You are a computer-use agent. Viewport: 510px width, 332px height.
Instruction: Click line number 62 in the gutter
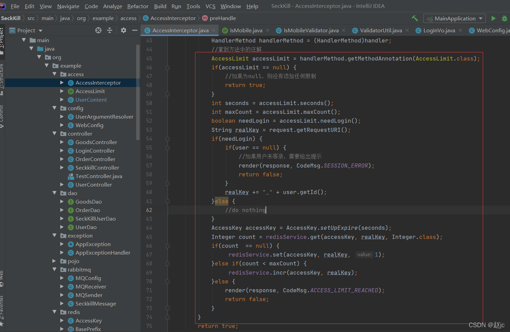[x=149, y=210]
